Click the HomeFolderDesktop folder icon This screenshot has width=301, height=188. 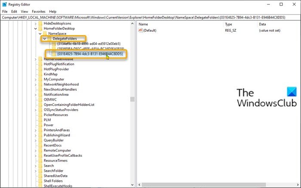(40, 29)
